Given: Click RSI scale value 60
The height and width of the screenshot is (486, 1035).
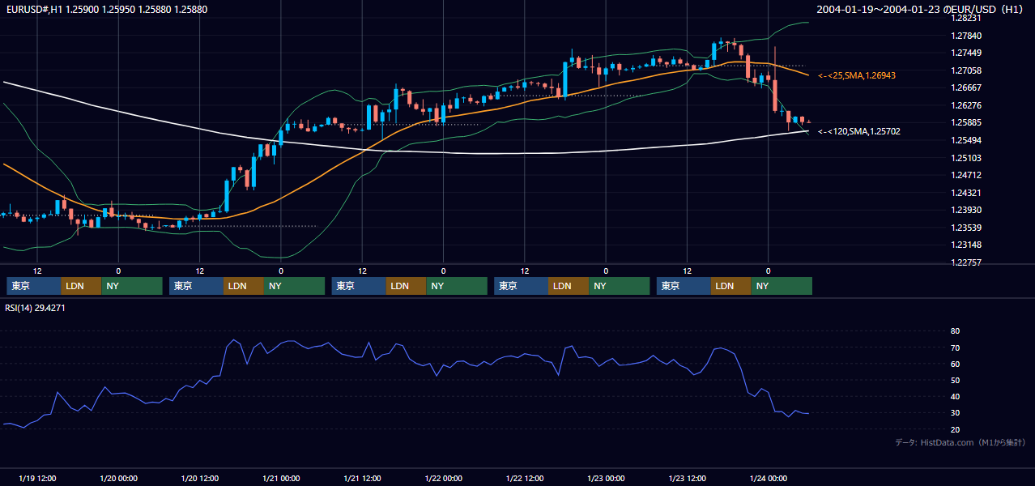Looking at the screenshot, I should pyautogui.click(x=955, y=364).
